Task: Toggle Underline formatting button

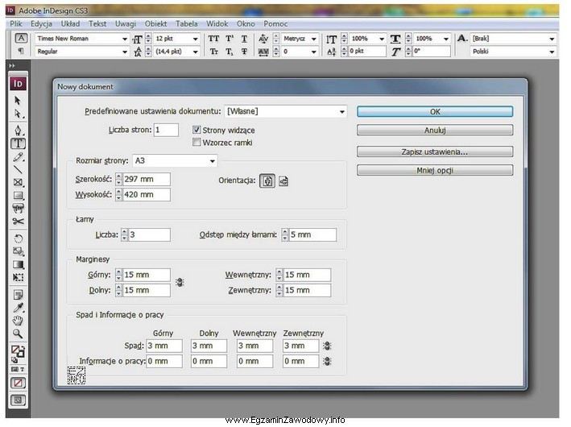Action: coord(244,39)
